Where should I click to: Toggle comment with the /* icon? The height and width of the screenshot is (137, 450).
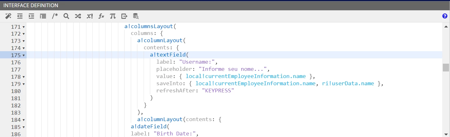(55, 16)
